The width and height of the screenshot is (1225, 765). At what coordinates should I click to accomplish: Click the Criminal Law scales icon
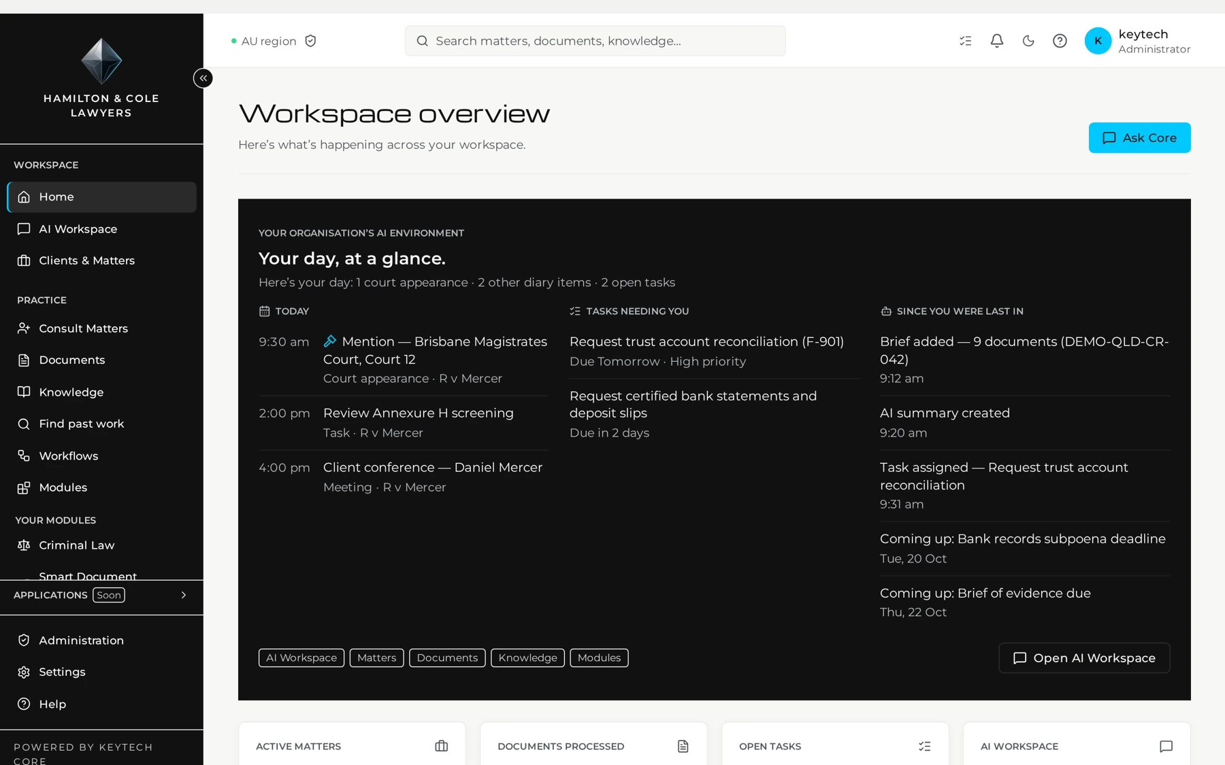coord(24,545)
